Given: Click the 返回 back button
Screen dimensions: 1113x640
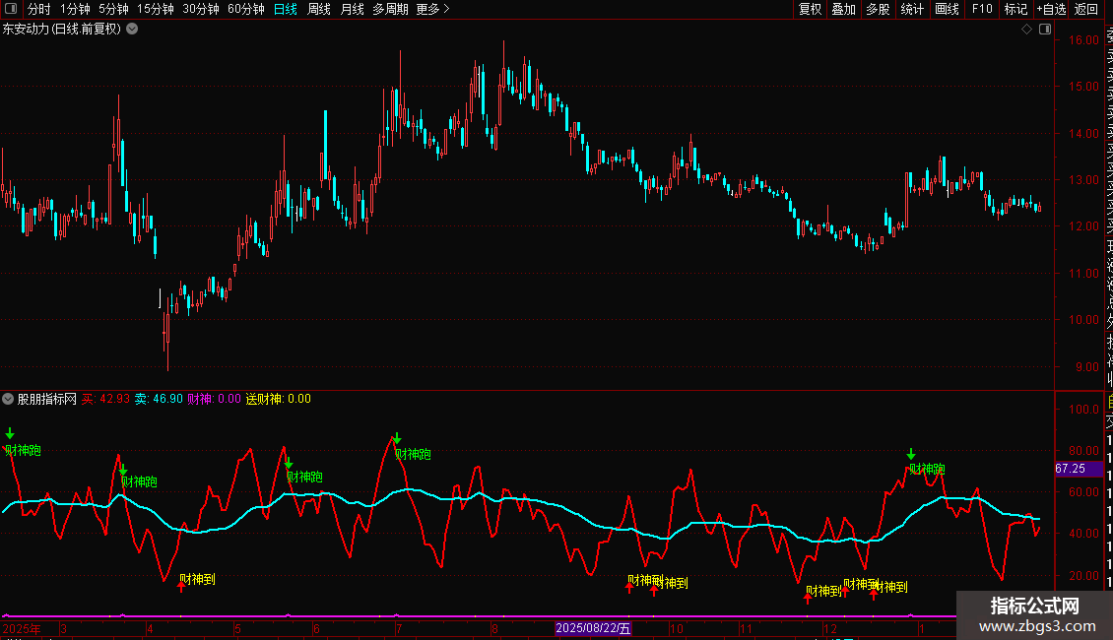Looking at the screenshot, I should [1086, 9].
